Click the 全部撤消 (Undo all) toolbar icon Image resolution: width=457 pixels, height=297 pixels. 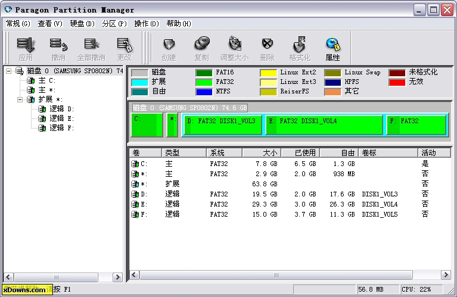coord(91,49)
